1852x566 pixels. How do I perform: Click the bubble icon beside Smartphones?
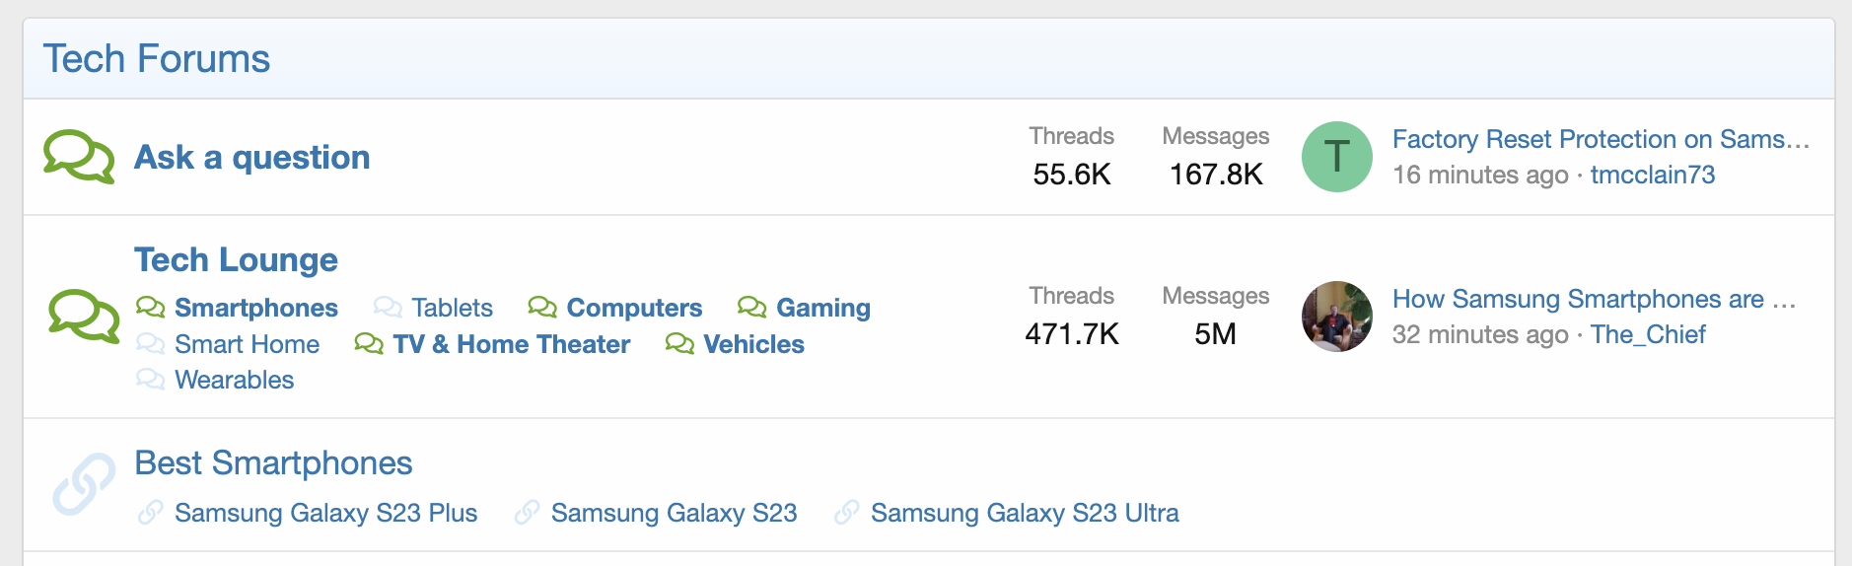coord(150,308)
